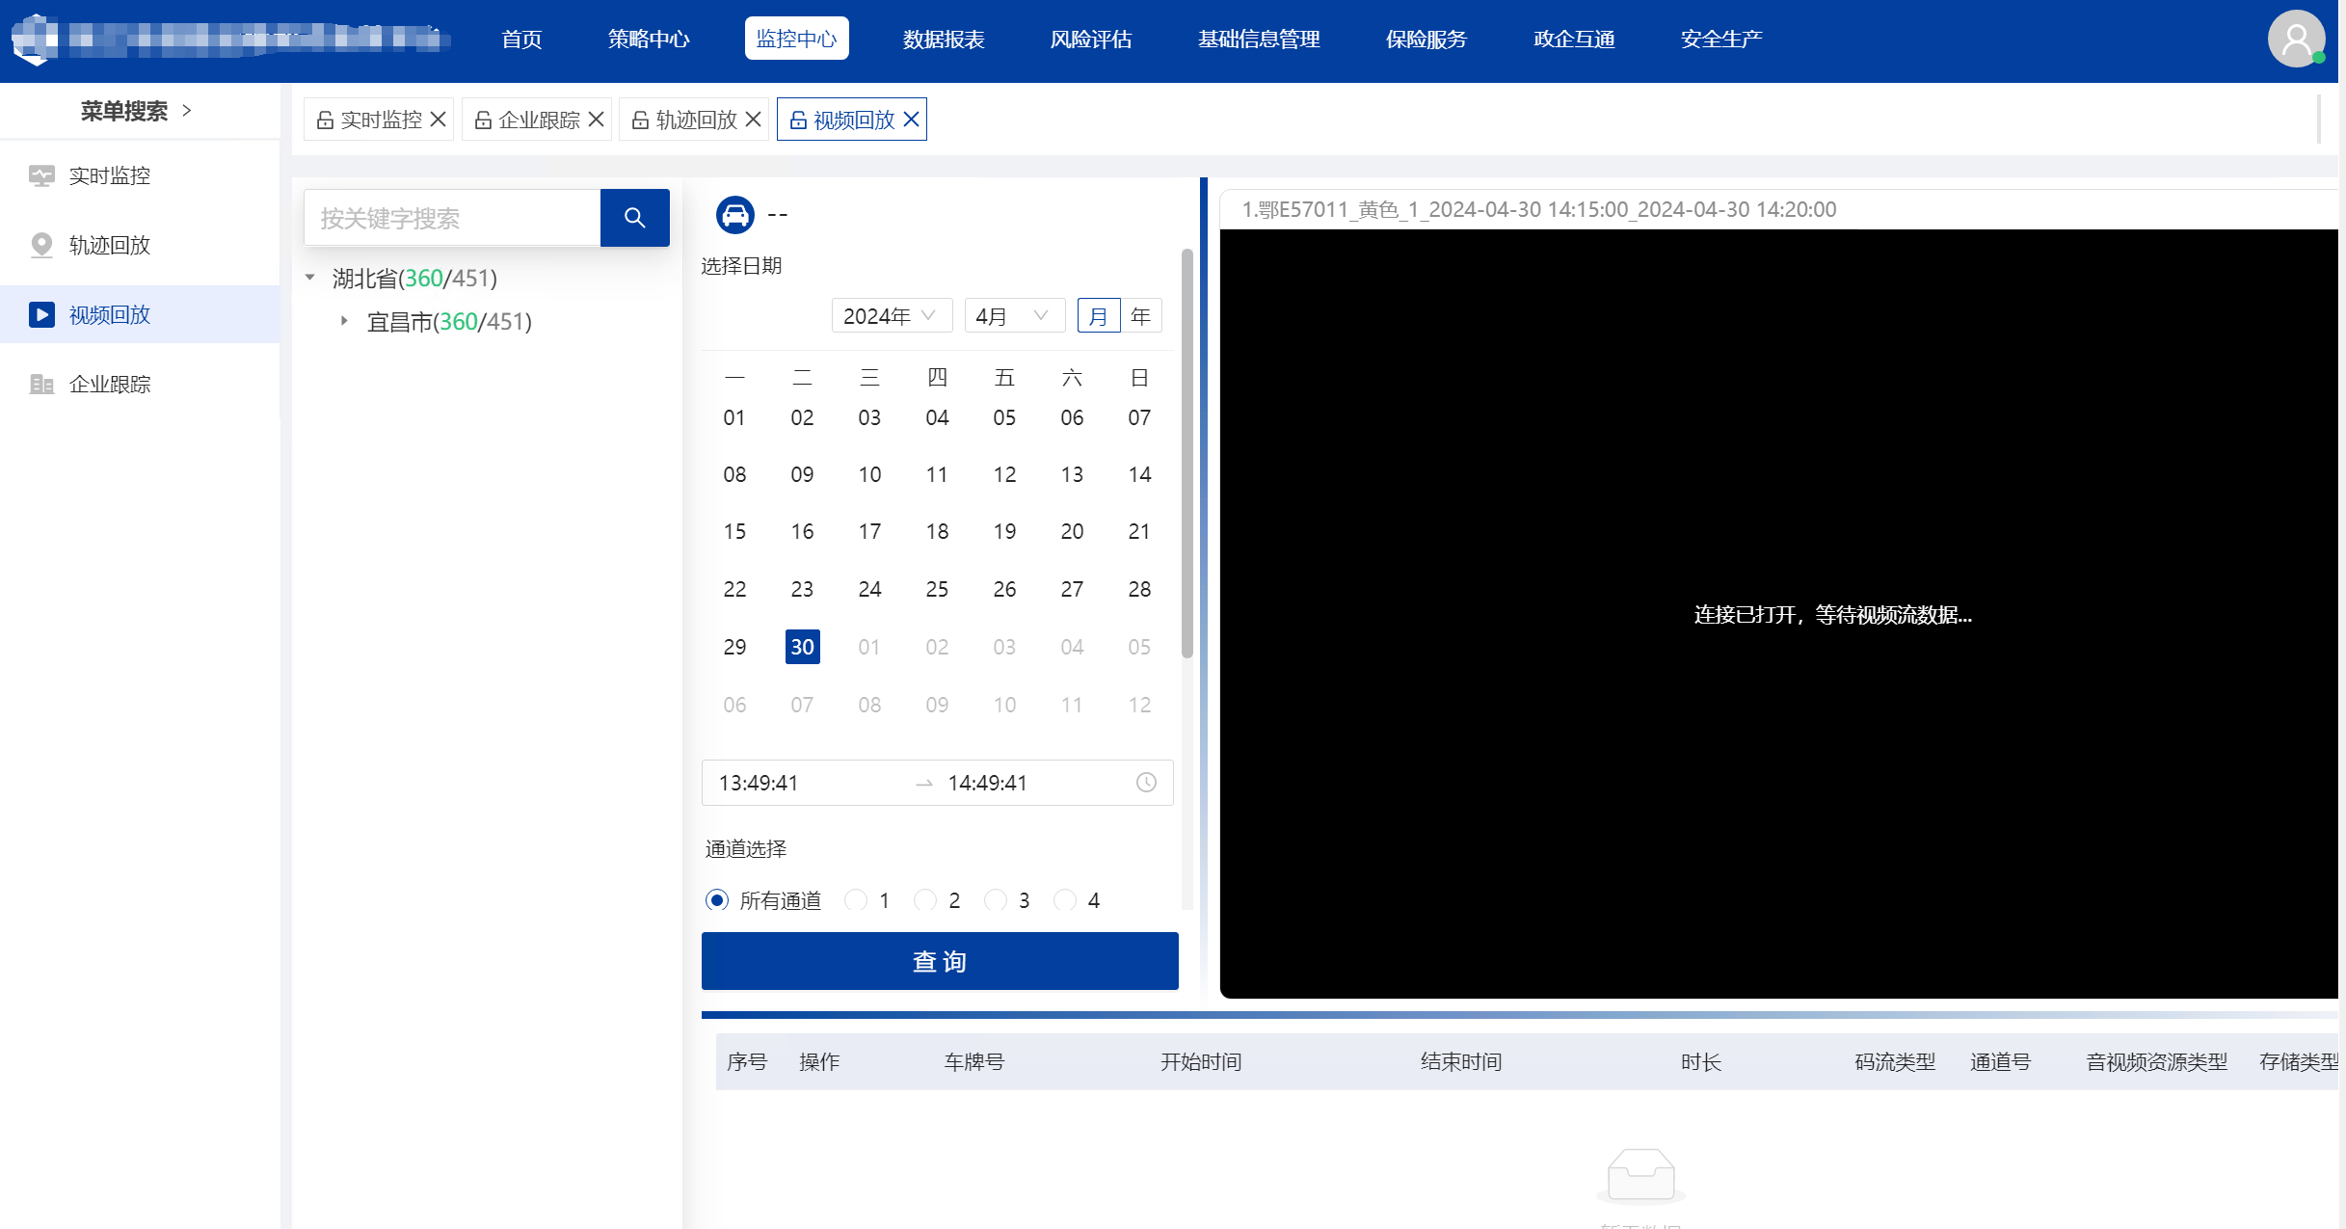This screenshot has width=2346, height=1229.
Task: Select date 15 in calendar
Action: click(734, 531)
